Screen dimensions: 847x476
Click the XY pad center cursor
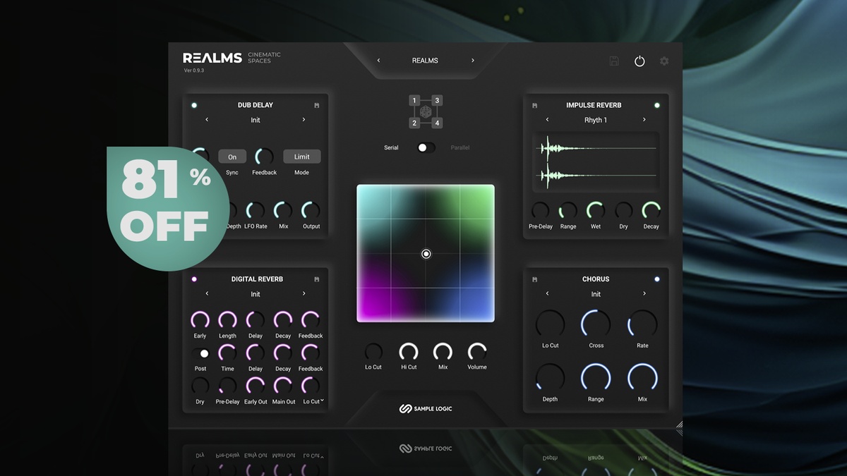(426, 254)
